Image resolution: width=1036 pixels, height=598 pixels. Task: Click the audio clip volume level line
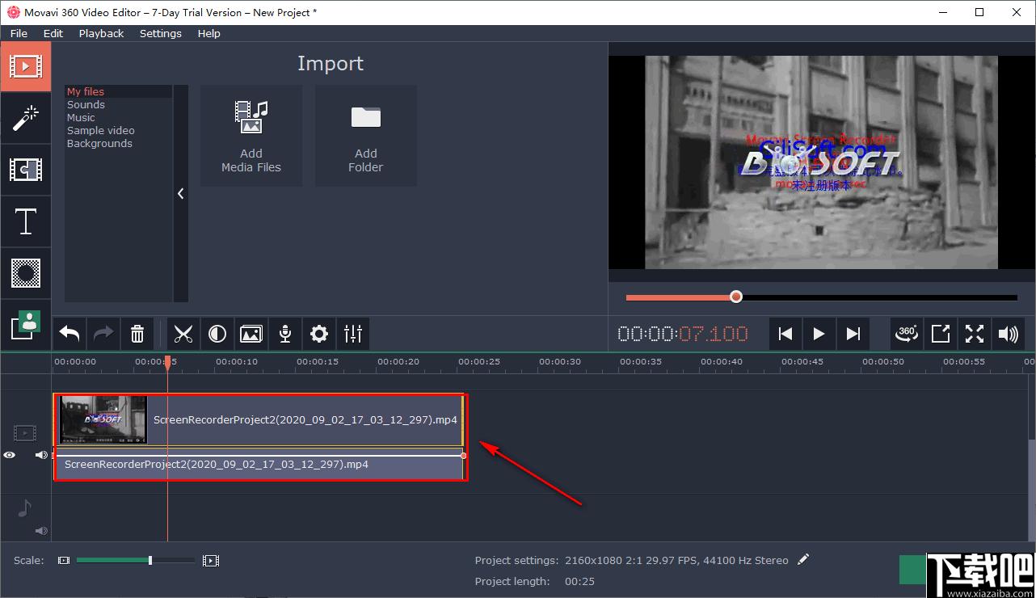click(x=259, y=456)
